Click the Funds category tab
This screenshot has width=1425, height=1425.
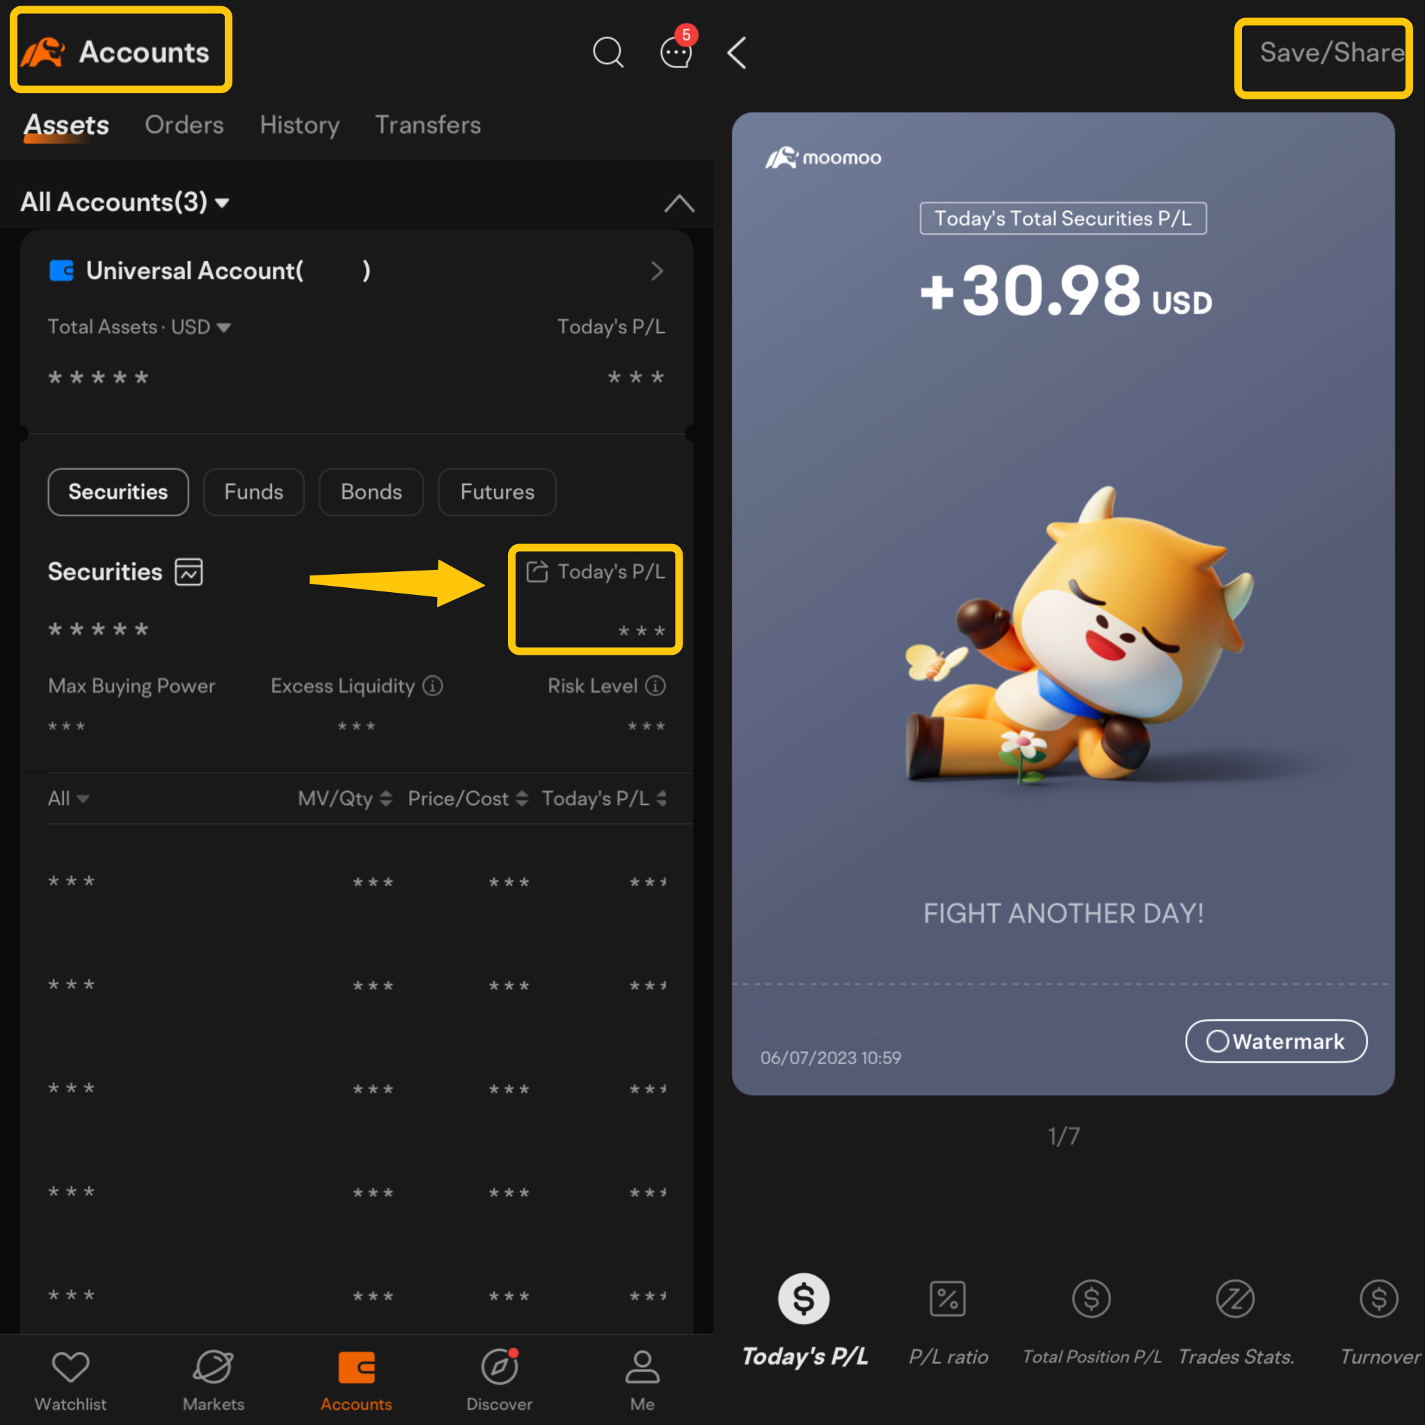[252, 492]
